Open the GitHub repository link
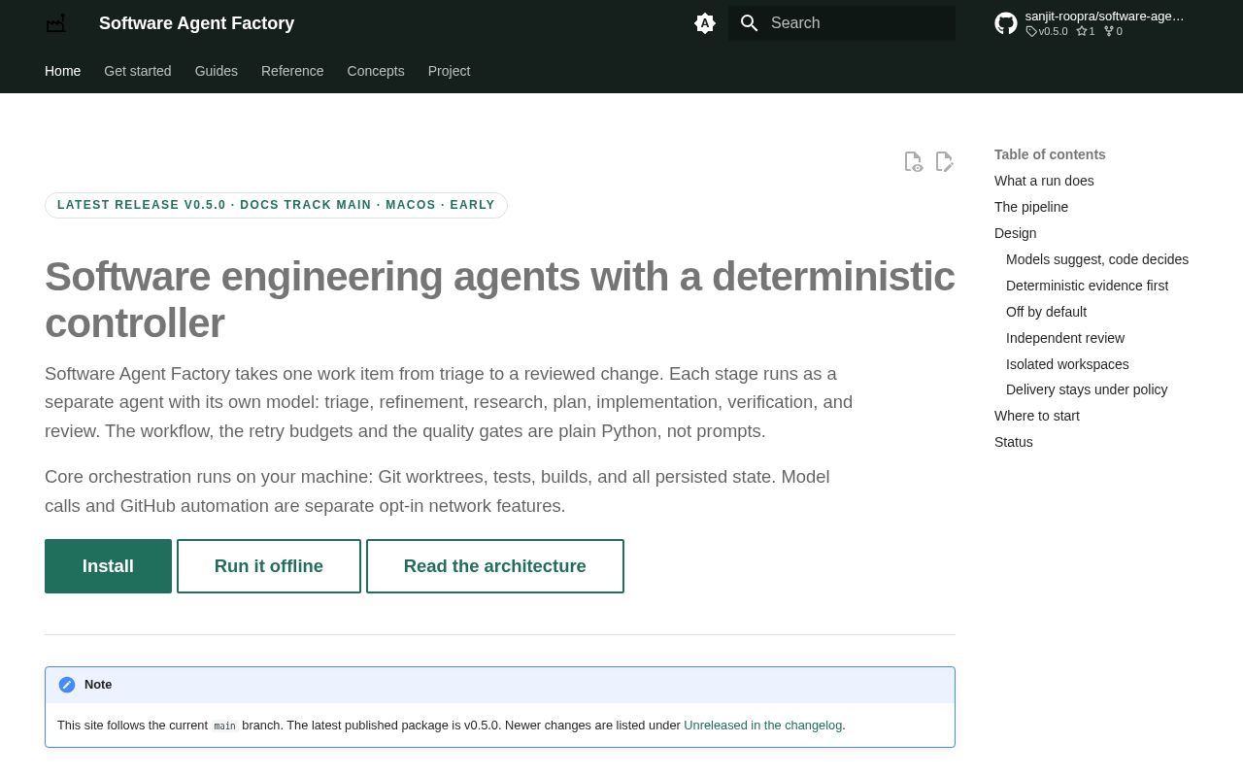The image size is (1243, 777). (1090, 23)
